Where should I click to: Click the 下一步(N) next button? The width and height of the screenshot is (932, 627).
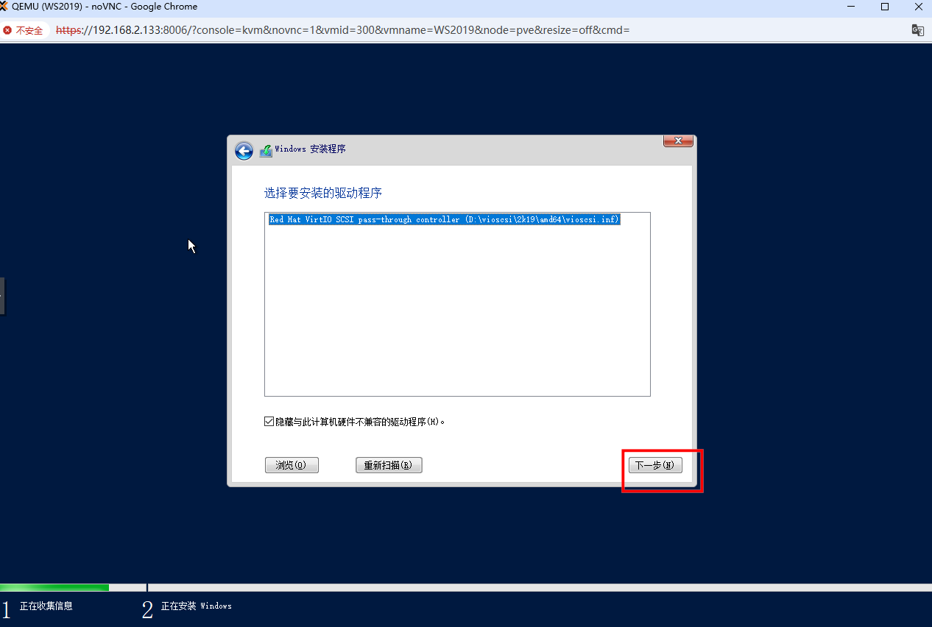tap(655, 465)
